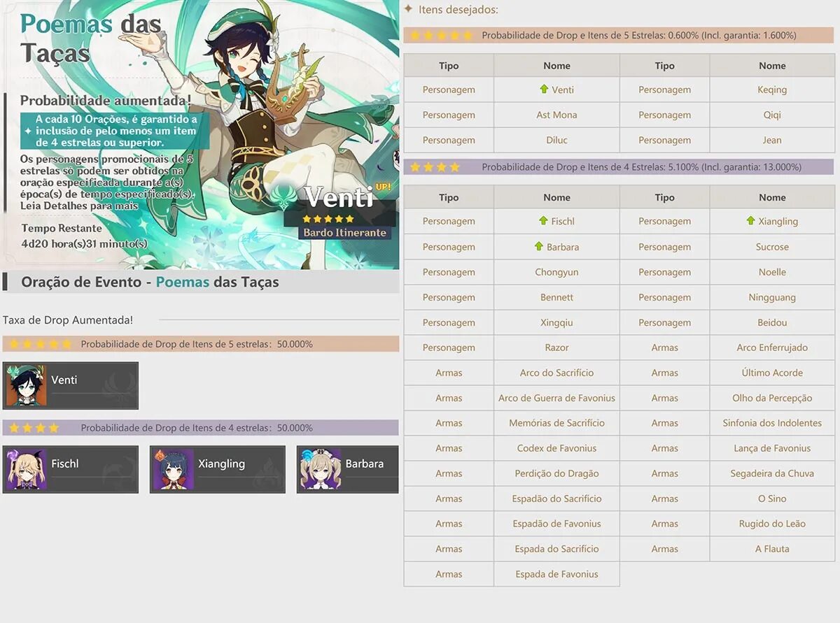Click the Bennett table cell

click(556, 297)
